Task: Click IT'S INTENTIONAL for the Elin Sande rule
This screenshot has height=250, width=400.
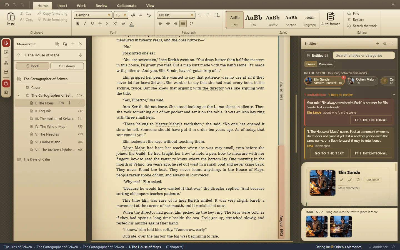Action: pyautogui.click(x=371, y=120)
